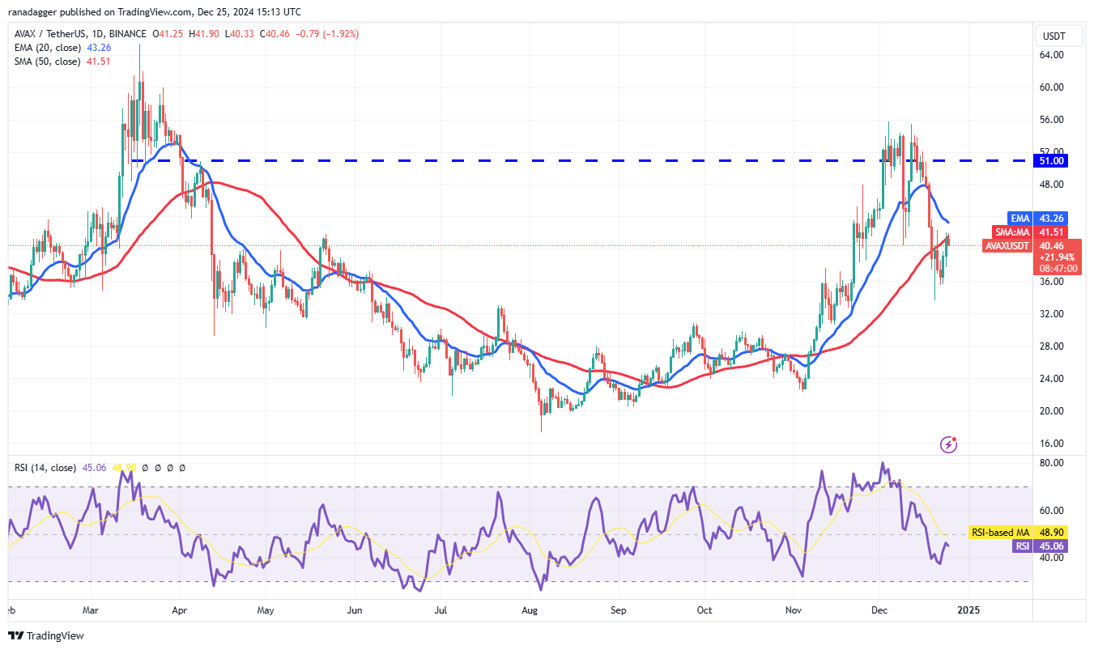
Task: Click the Jun label on the time axis
Action: pos(355,610)
